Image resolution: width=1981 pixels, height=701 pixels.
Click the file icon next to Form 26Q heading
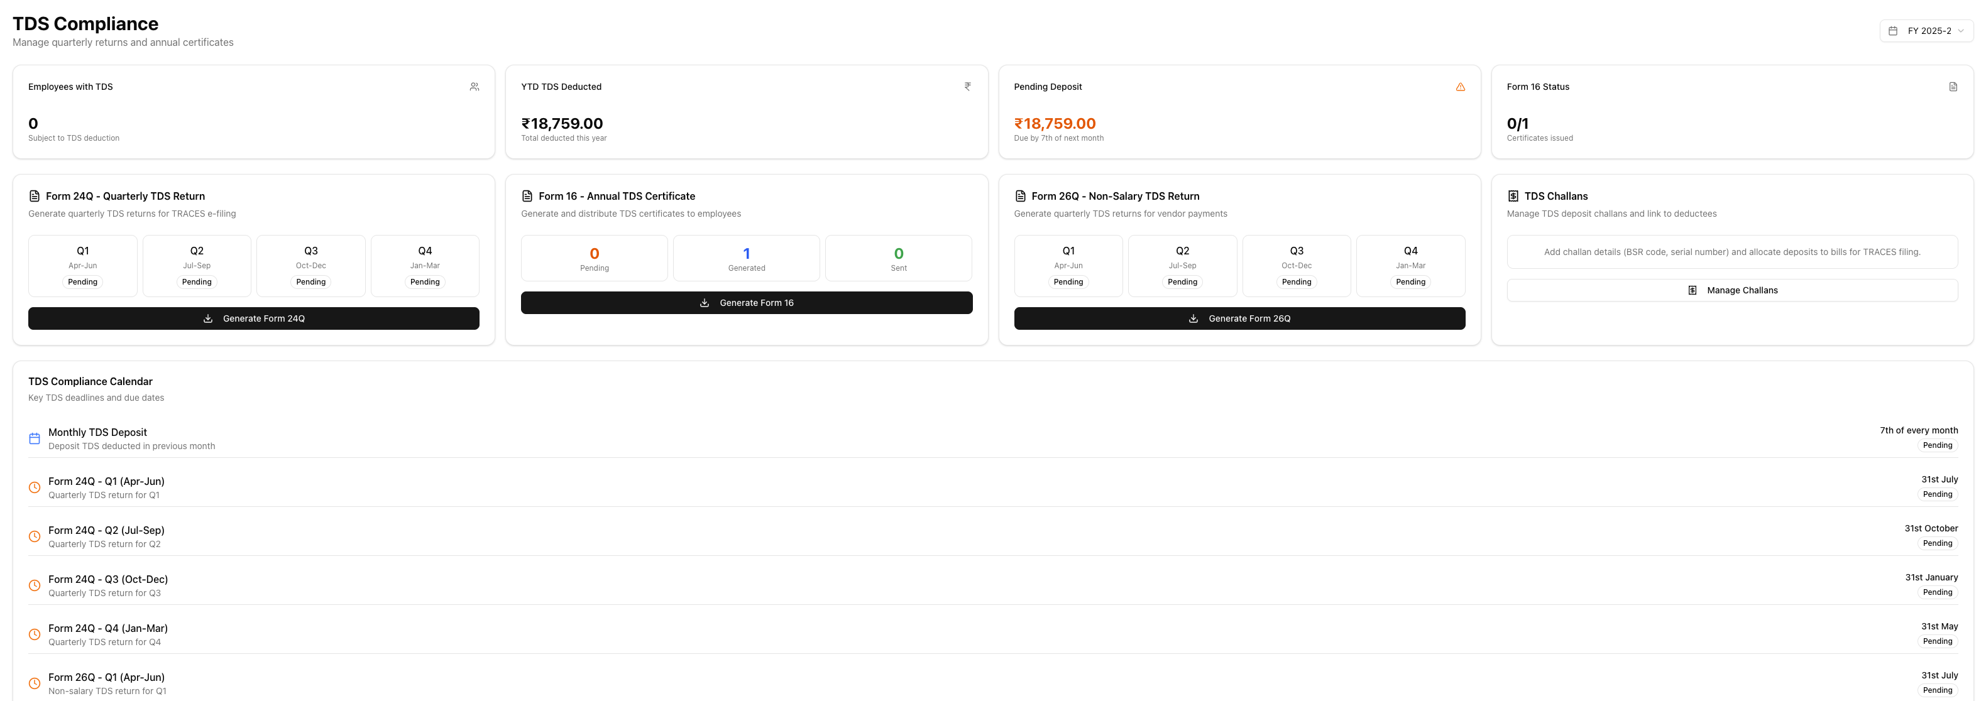1021,196
